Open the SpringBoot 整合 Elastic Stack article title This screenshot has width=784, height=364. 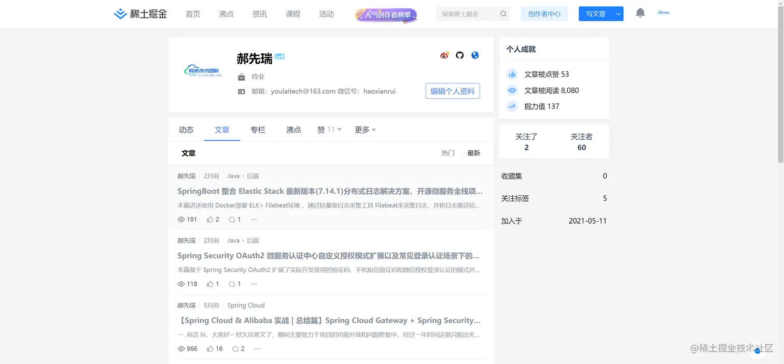point(330,191)
